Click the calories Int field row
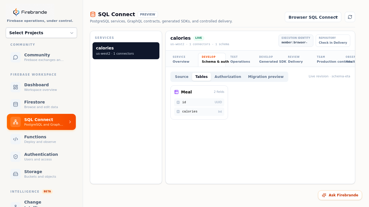 [199, 112]
